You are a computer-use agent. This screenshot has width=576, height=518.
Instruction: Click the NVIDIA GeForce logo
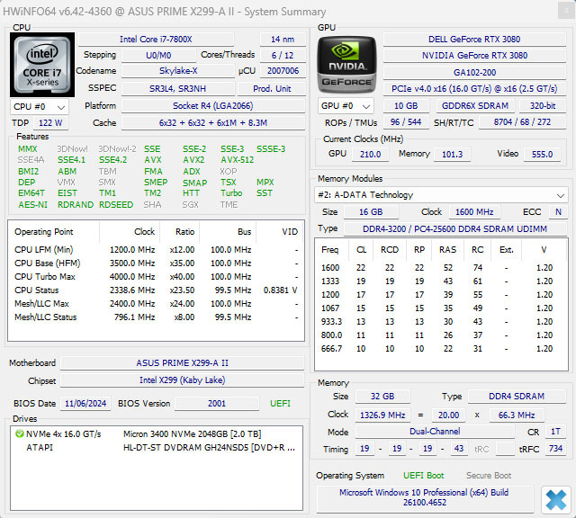point(346,65)
